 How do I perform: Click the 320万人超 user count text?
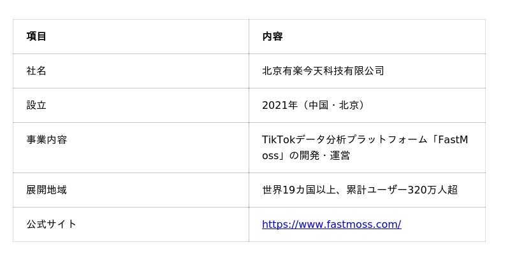[x=432, y=190]
